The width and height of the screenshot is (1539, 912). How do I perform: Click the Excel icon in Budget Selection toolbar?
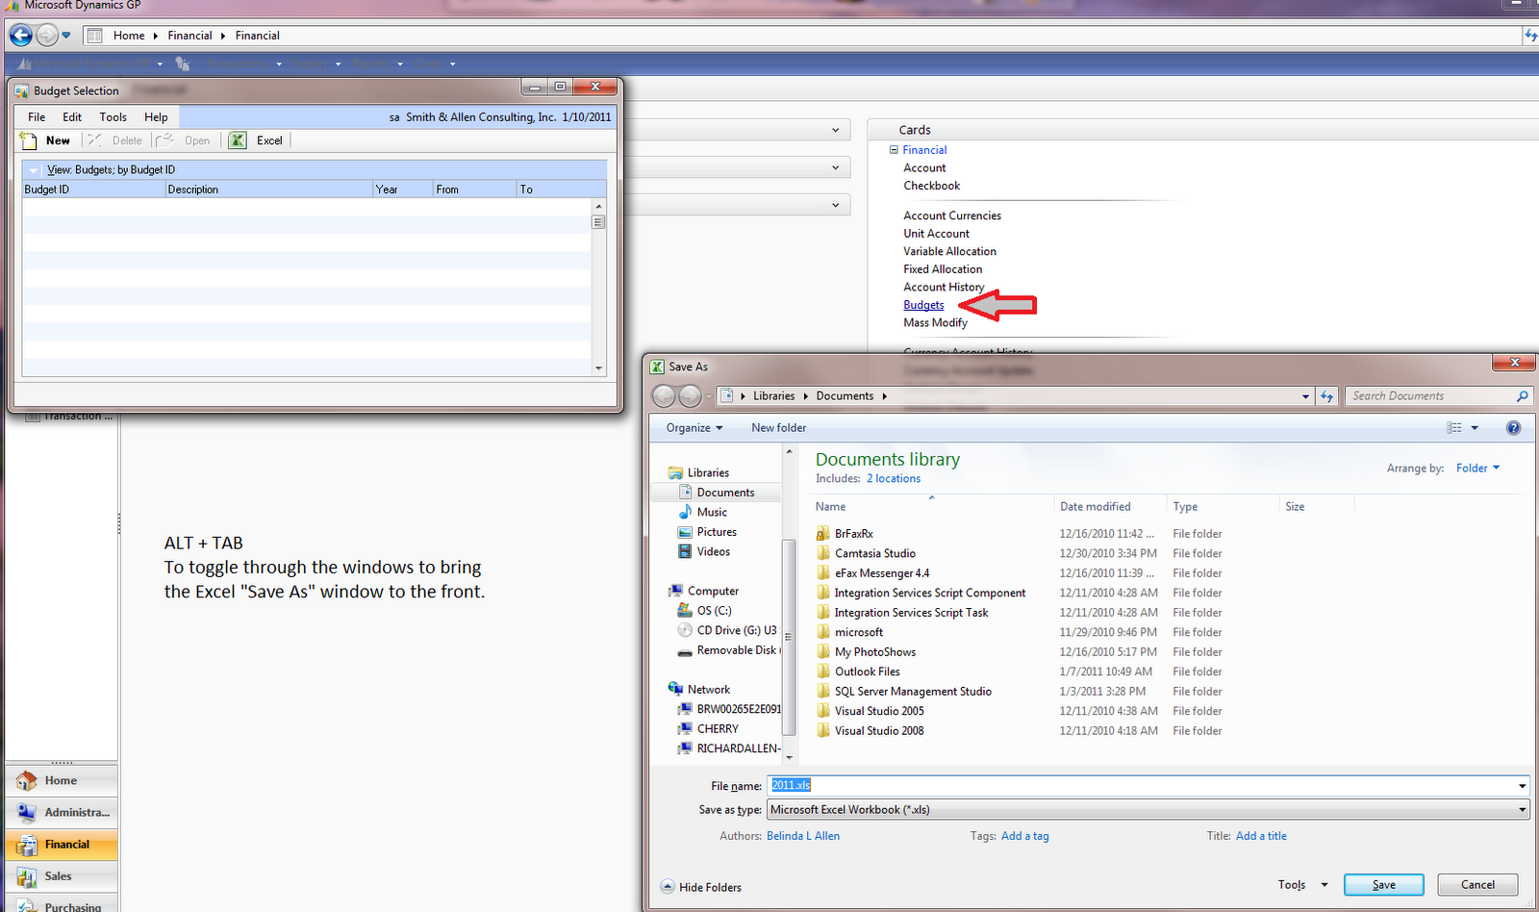[238, 140]
